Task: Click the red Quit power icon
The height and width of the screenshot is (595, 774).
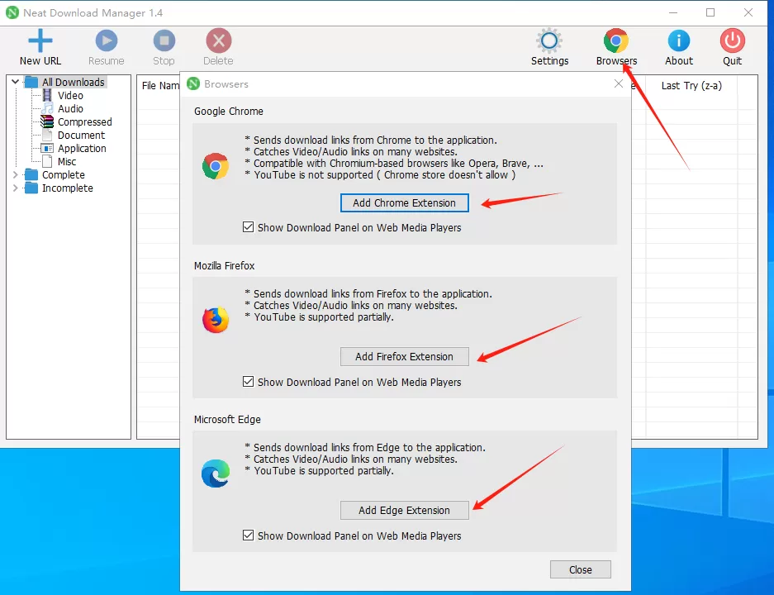Action: (732, 40)
